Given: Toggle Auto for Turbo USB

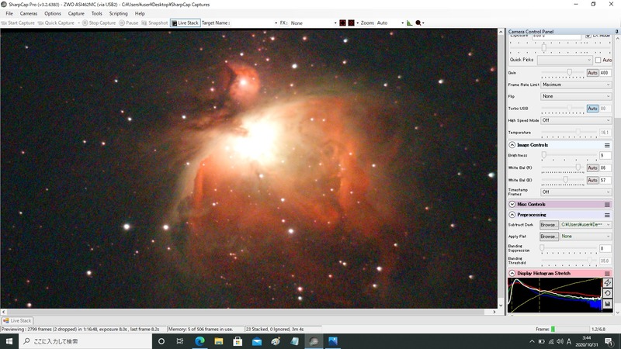Looking at the screenshot, I should point(592,109).
